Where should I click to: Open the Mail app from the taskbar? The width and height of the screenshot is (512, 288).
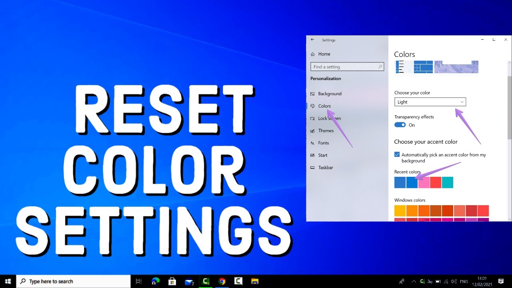(x=189, y=282)
